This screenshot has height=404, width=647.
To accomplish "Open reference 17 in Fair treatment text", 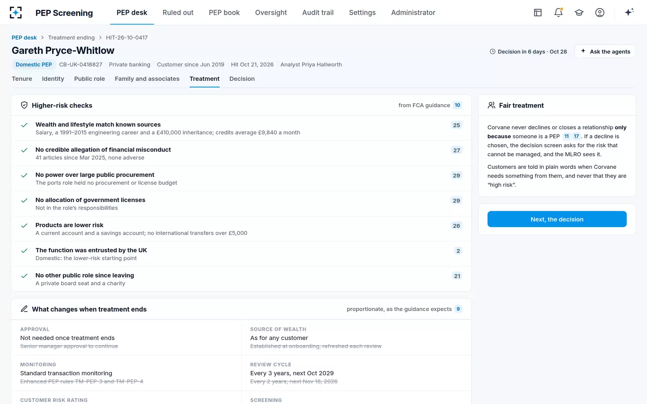I will (x=576, y=136).
